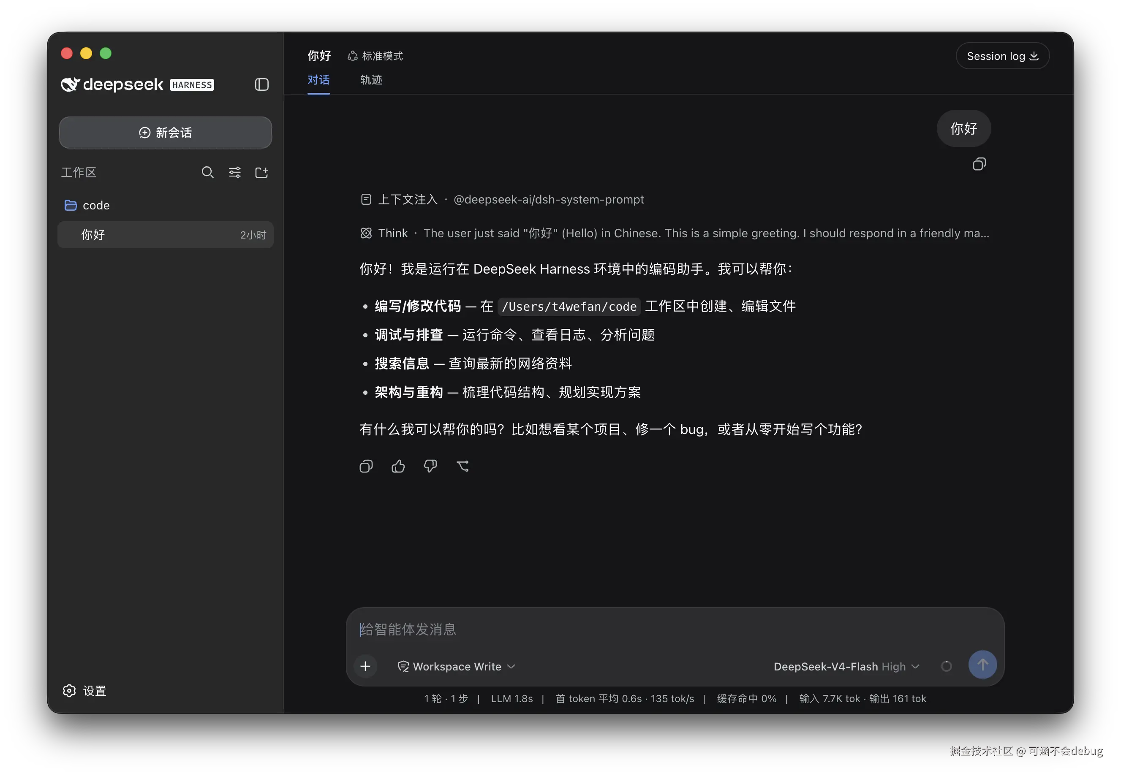The height and width of the screenshot is (776, 1121).
Task: Click the 2小时 timestamp on conversation
Action: tap(253, 235)
